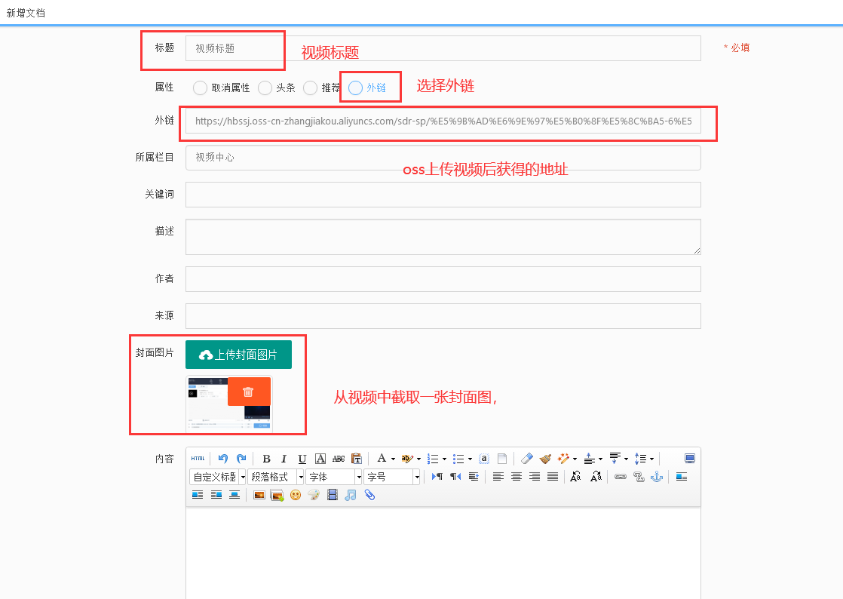
Task: Apply font color with A button
Action: pyautogui.click(x=382, y=459)
